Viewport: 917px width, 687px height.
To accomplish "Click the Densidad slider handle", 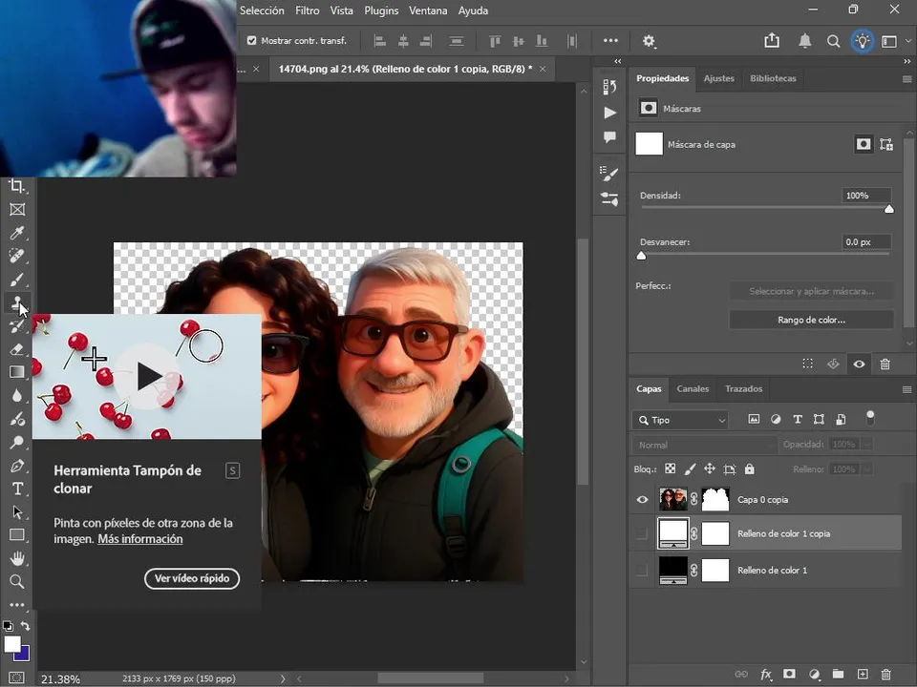I will pyautogui.click(x=889, y=209).
